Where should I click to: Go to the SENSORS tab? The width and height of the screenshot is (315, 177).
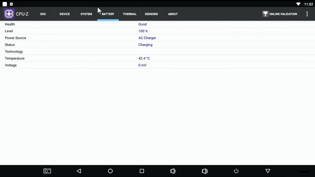[x=151, y=14]
